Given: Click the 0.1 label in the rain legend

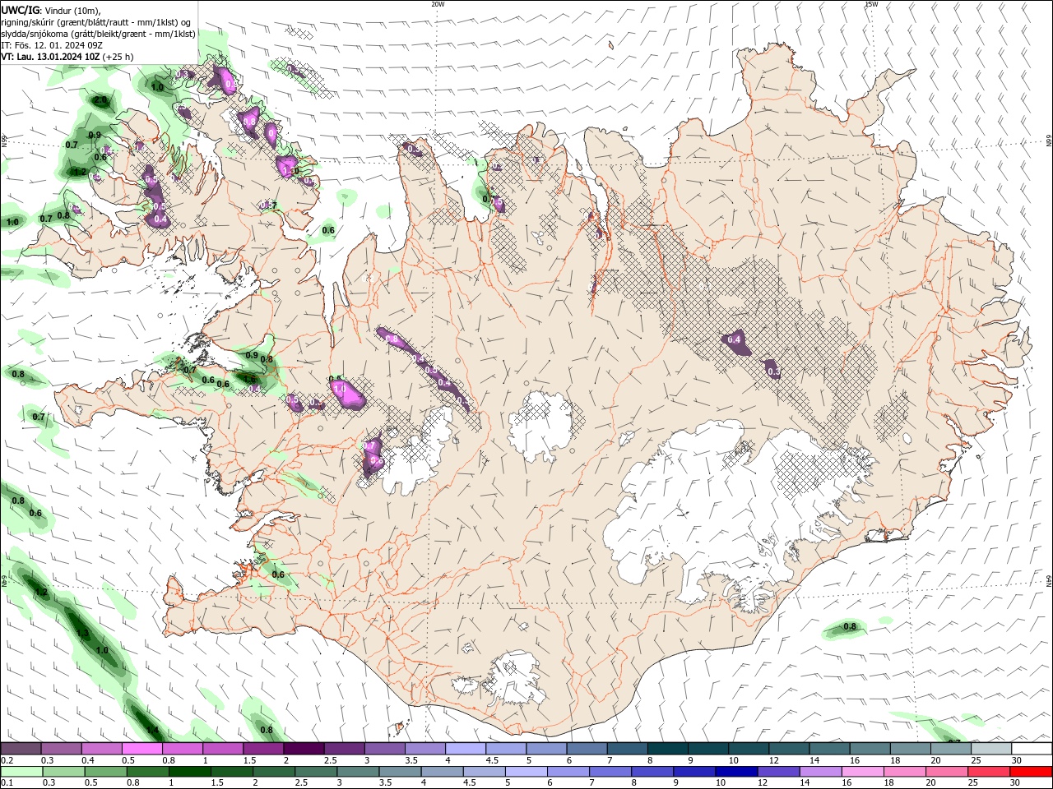Looking at the screenshot, I should [6, 783].
